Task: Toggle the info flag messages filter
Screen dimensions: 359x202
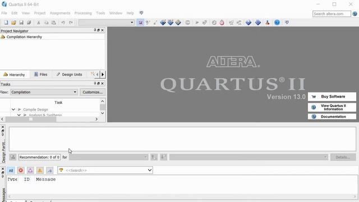Action: (49, 170)
